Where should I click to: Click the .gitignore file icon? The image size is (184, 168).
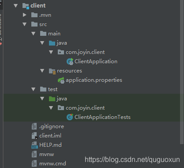point(34,126)
